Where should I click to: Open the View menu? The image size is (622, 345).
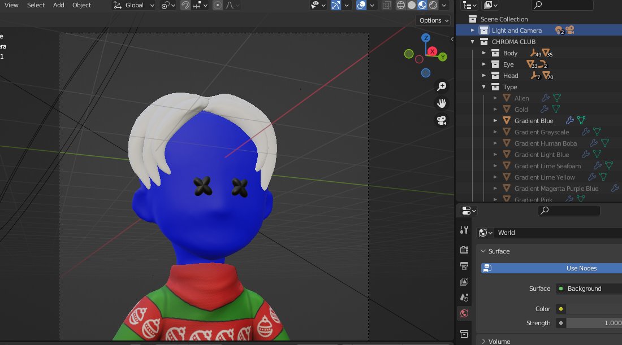(11, 5)
